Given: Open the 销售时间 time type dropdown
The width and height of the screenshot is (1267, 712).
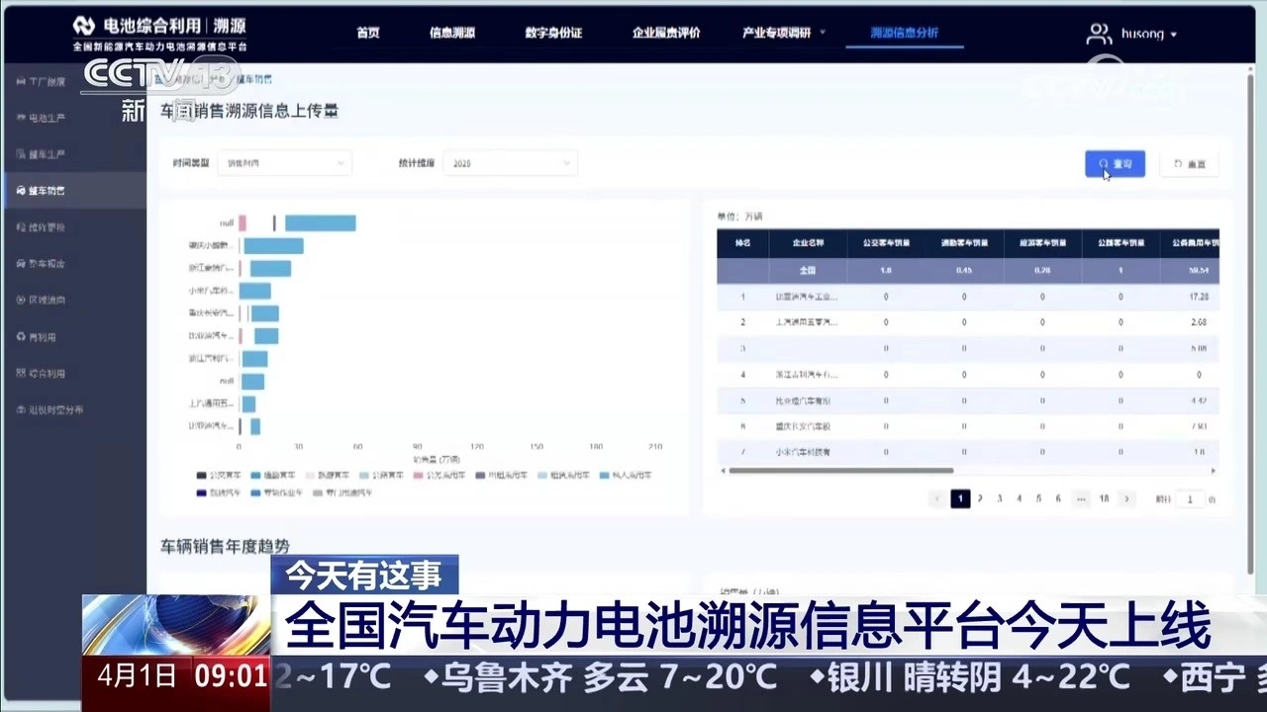Looking at the screenshot, I should (x=284, y=163).
